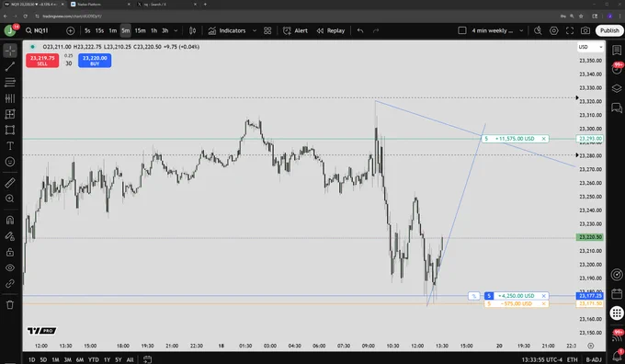Click the Publish button
Image resolution: width=625 pixels, height=364 pixels.
[609, 30]
